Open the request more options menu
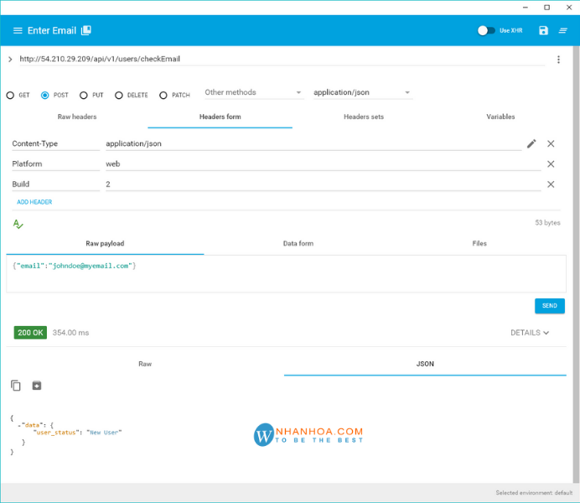The height and width of the screenshot is (503, 580). point(558,60)
